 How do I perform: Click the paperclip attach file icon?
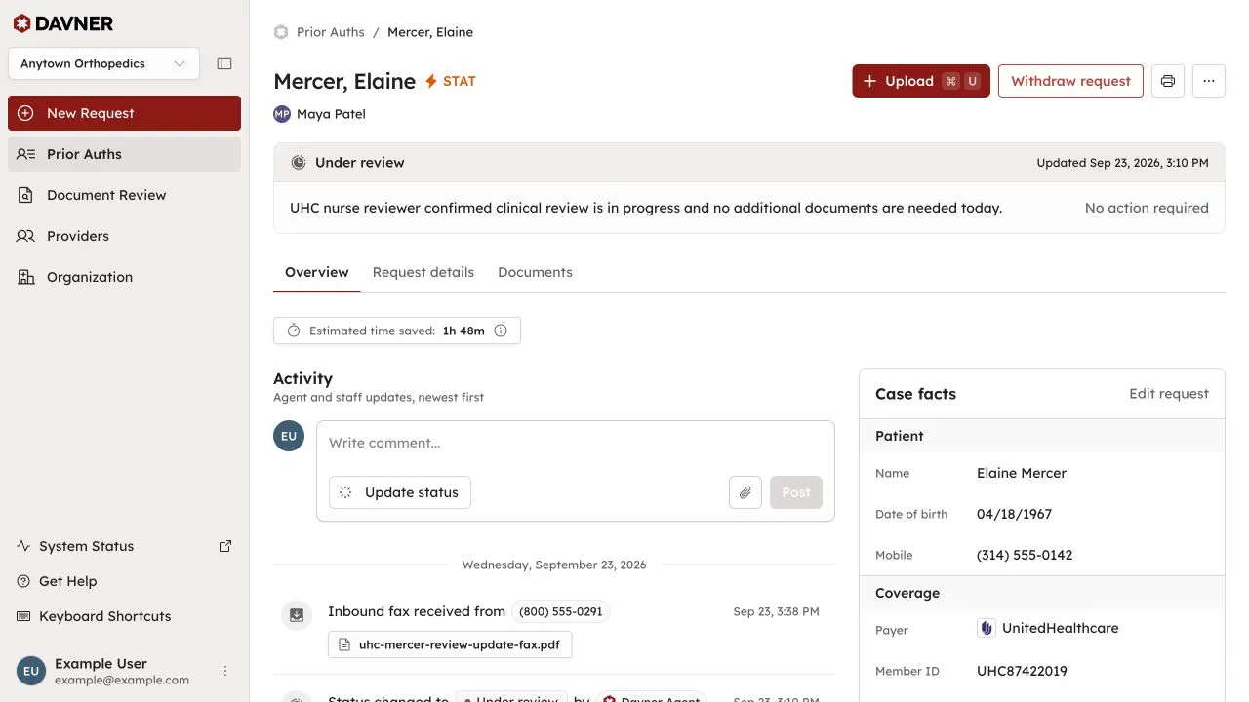pos(745,492)
